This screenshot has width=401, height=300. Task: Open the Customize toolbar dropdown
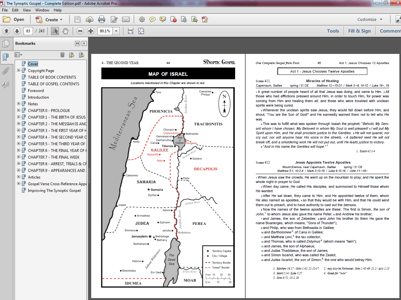click(370, 19)
